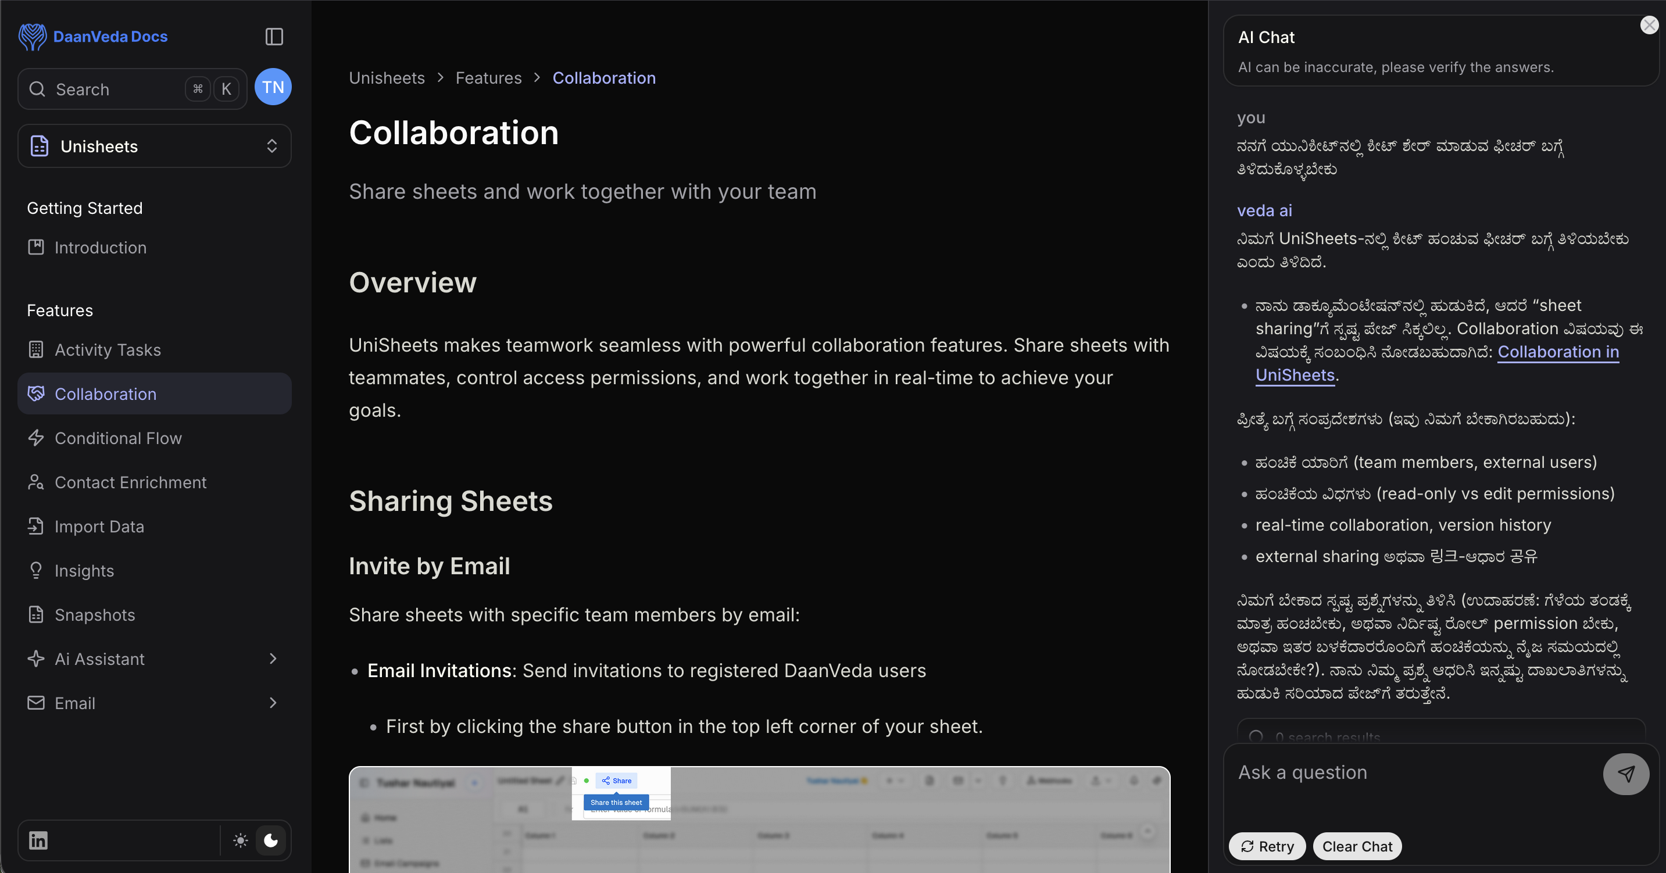Click the send message arrow icon
Image resolution: width=1666 pixels, height=873 pixels.
[x=1625, y=774]
